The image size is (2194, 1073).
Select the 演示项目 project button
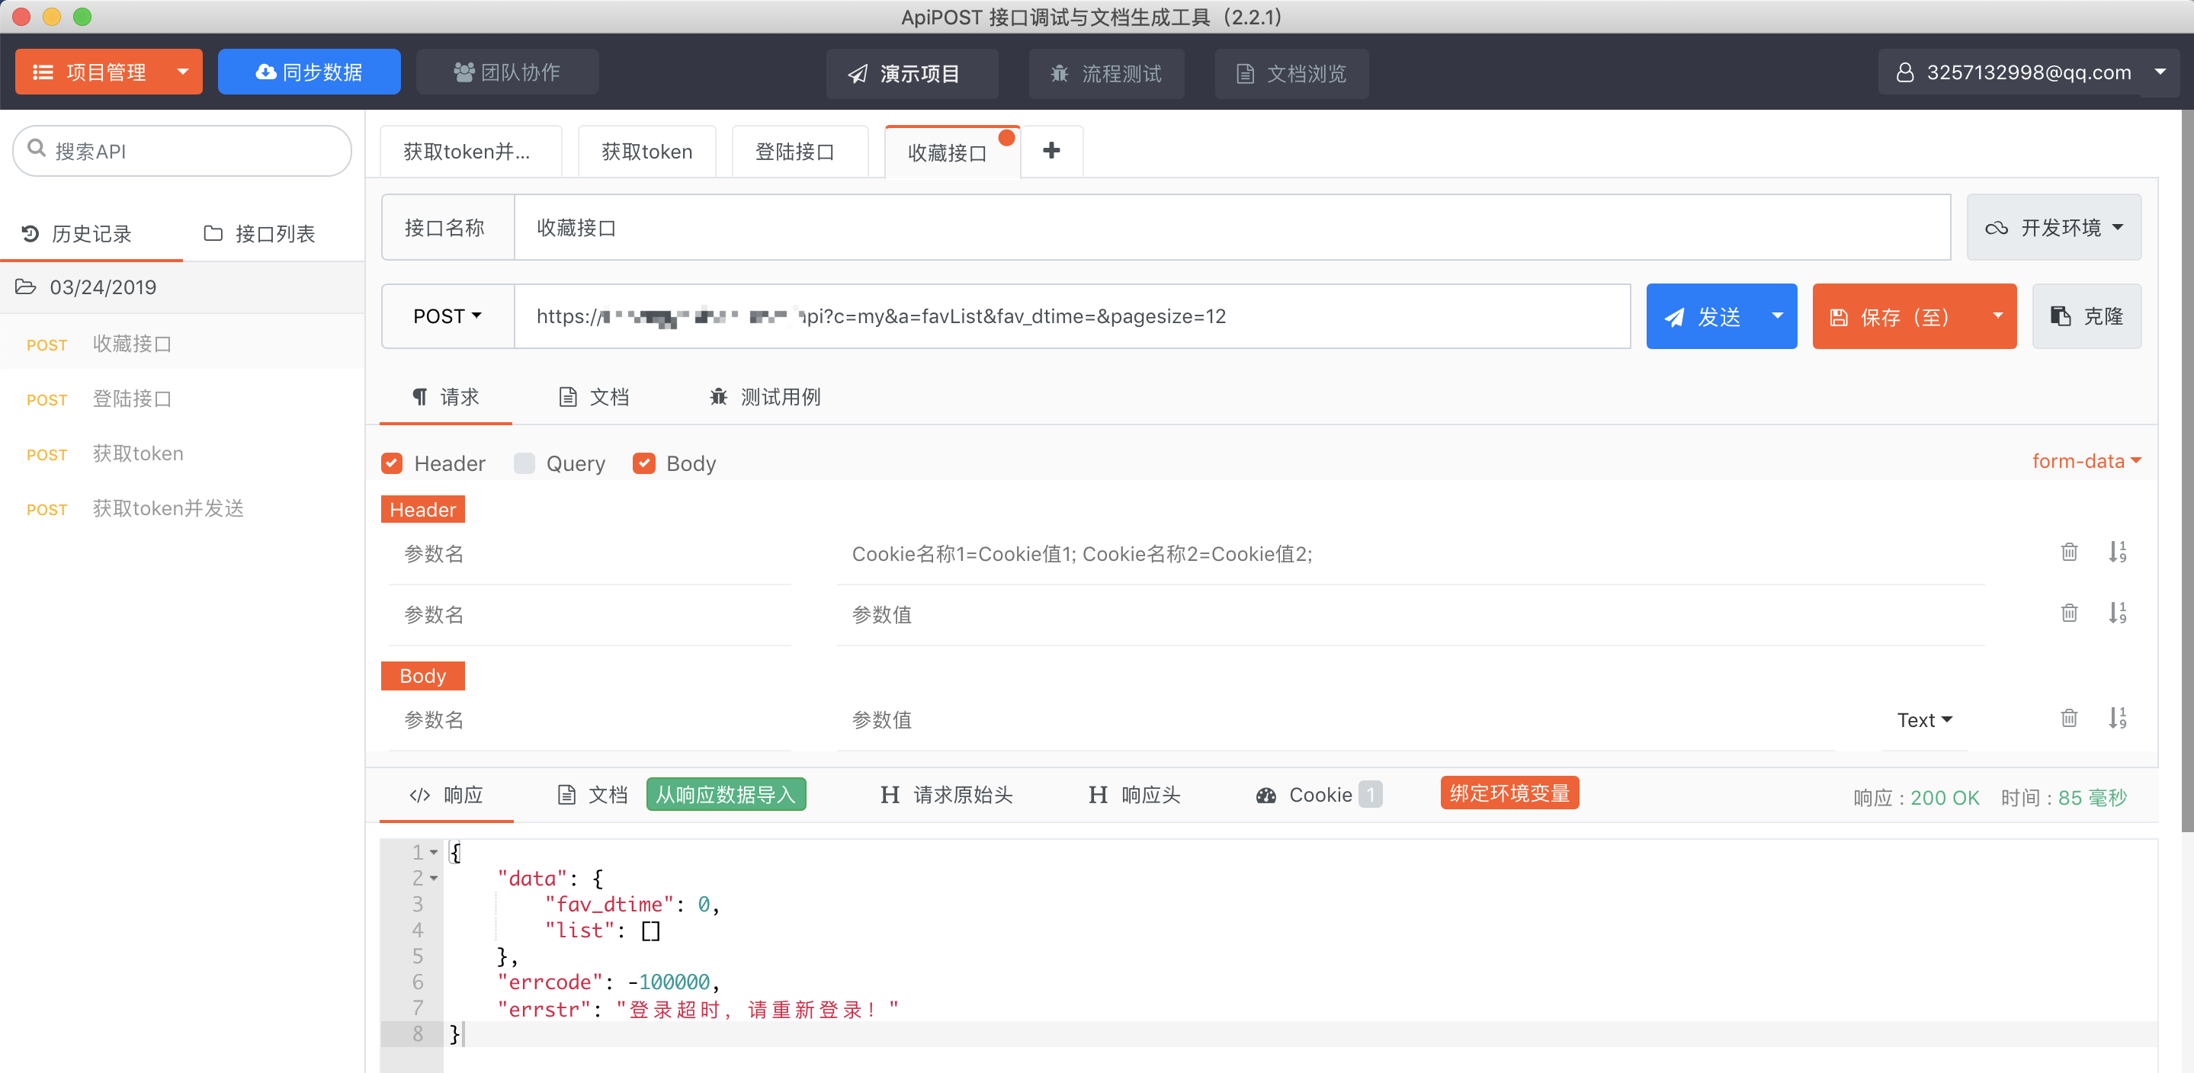[x=913, y=73]
